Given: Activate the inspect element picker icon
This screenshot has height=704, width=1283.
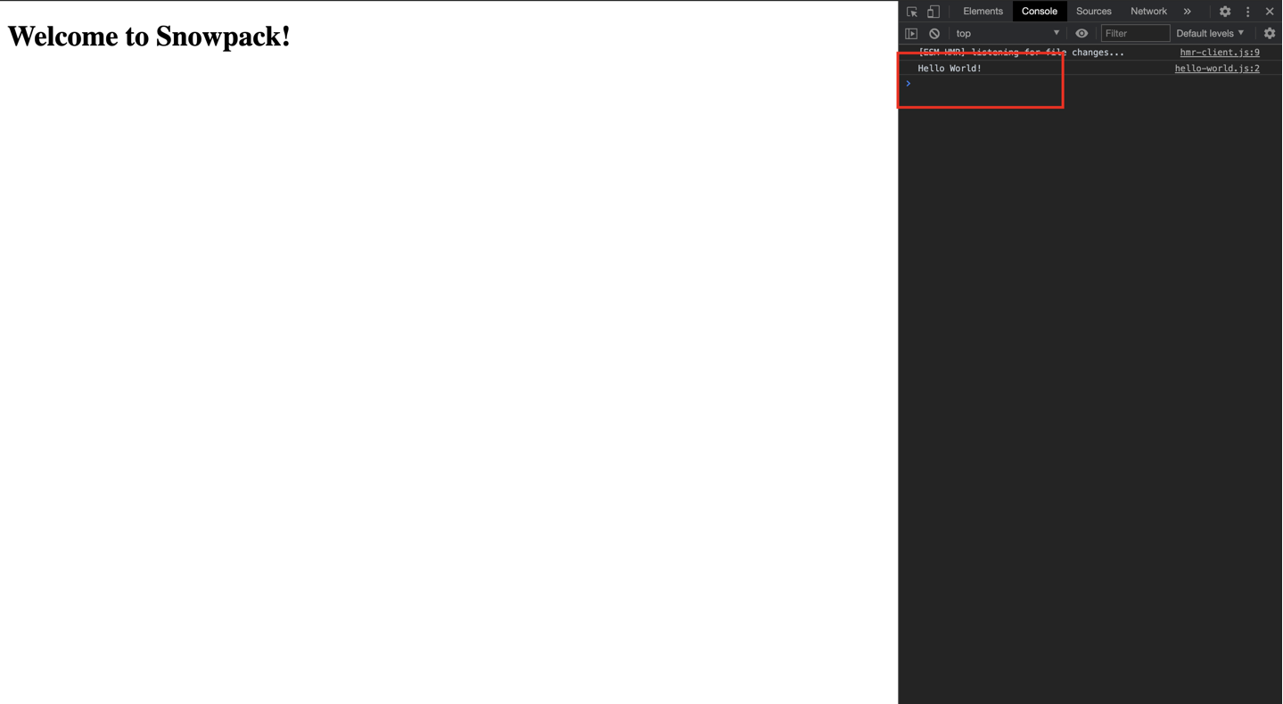Looking at the screenshot, I should (911, 12).
